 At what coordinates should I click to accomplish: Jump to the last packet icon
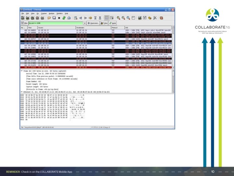click(x=100, y=18)
